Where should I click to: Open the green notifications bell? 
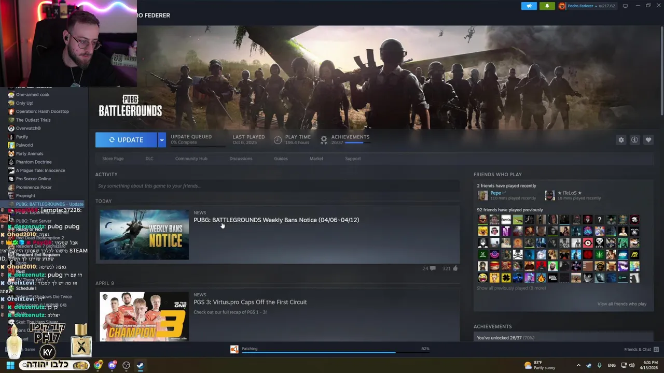click(x=547, y=6)
